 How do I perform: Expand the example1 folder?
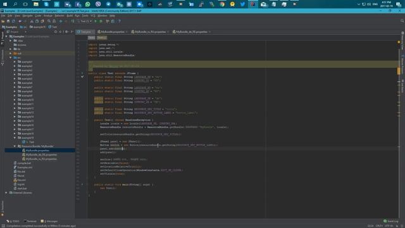(15, 62)
